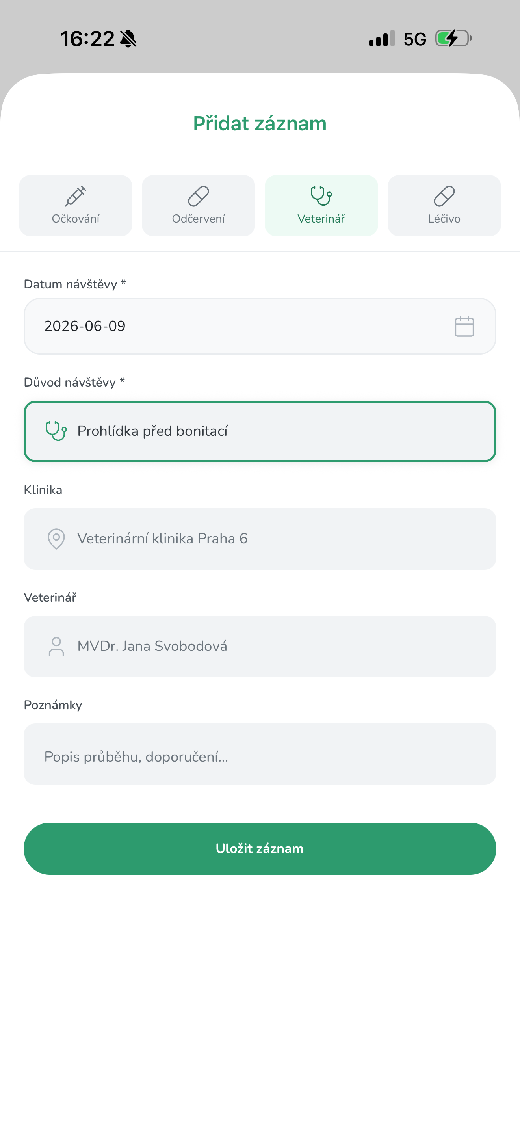This screenshot has height=1130, width=520.
Task: Focus the Klinika input field
Action: click(260, 539)
